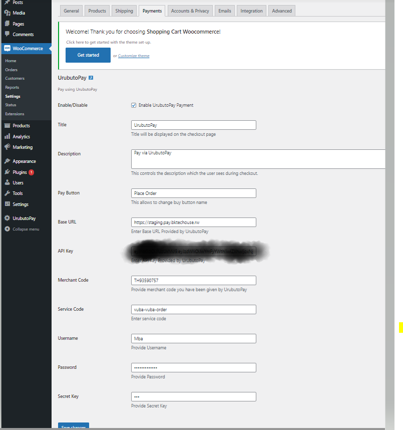This screenshot has height=430, width=403.
Task: Click the Pages icon in sidebar
Action: [x=8, y=24]
